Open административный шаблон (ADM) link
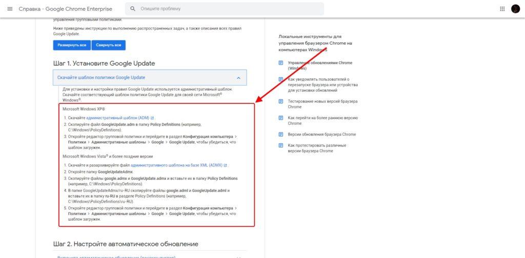This screenshot has height=258, width=525. pos(118,118)
